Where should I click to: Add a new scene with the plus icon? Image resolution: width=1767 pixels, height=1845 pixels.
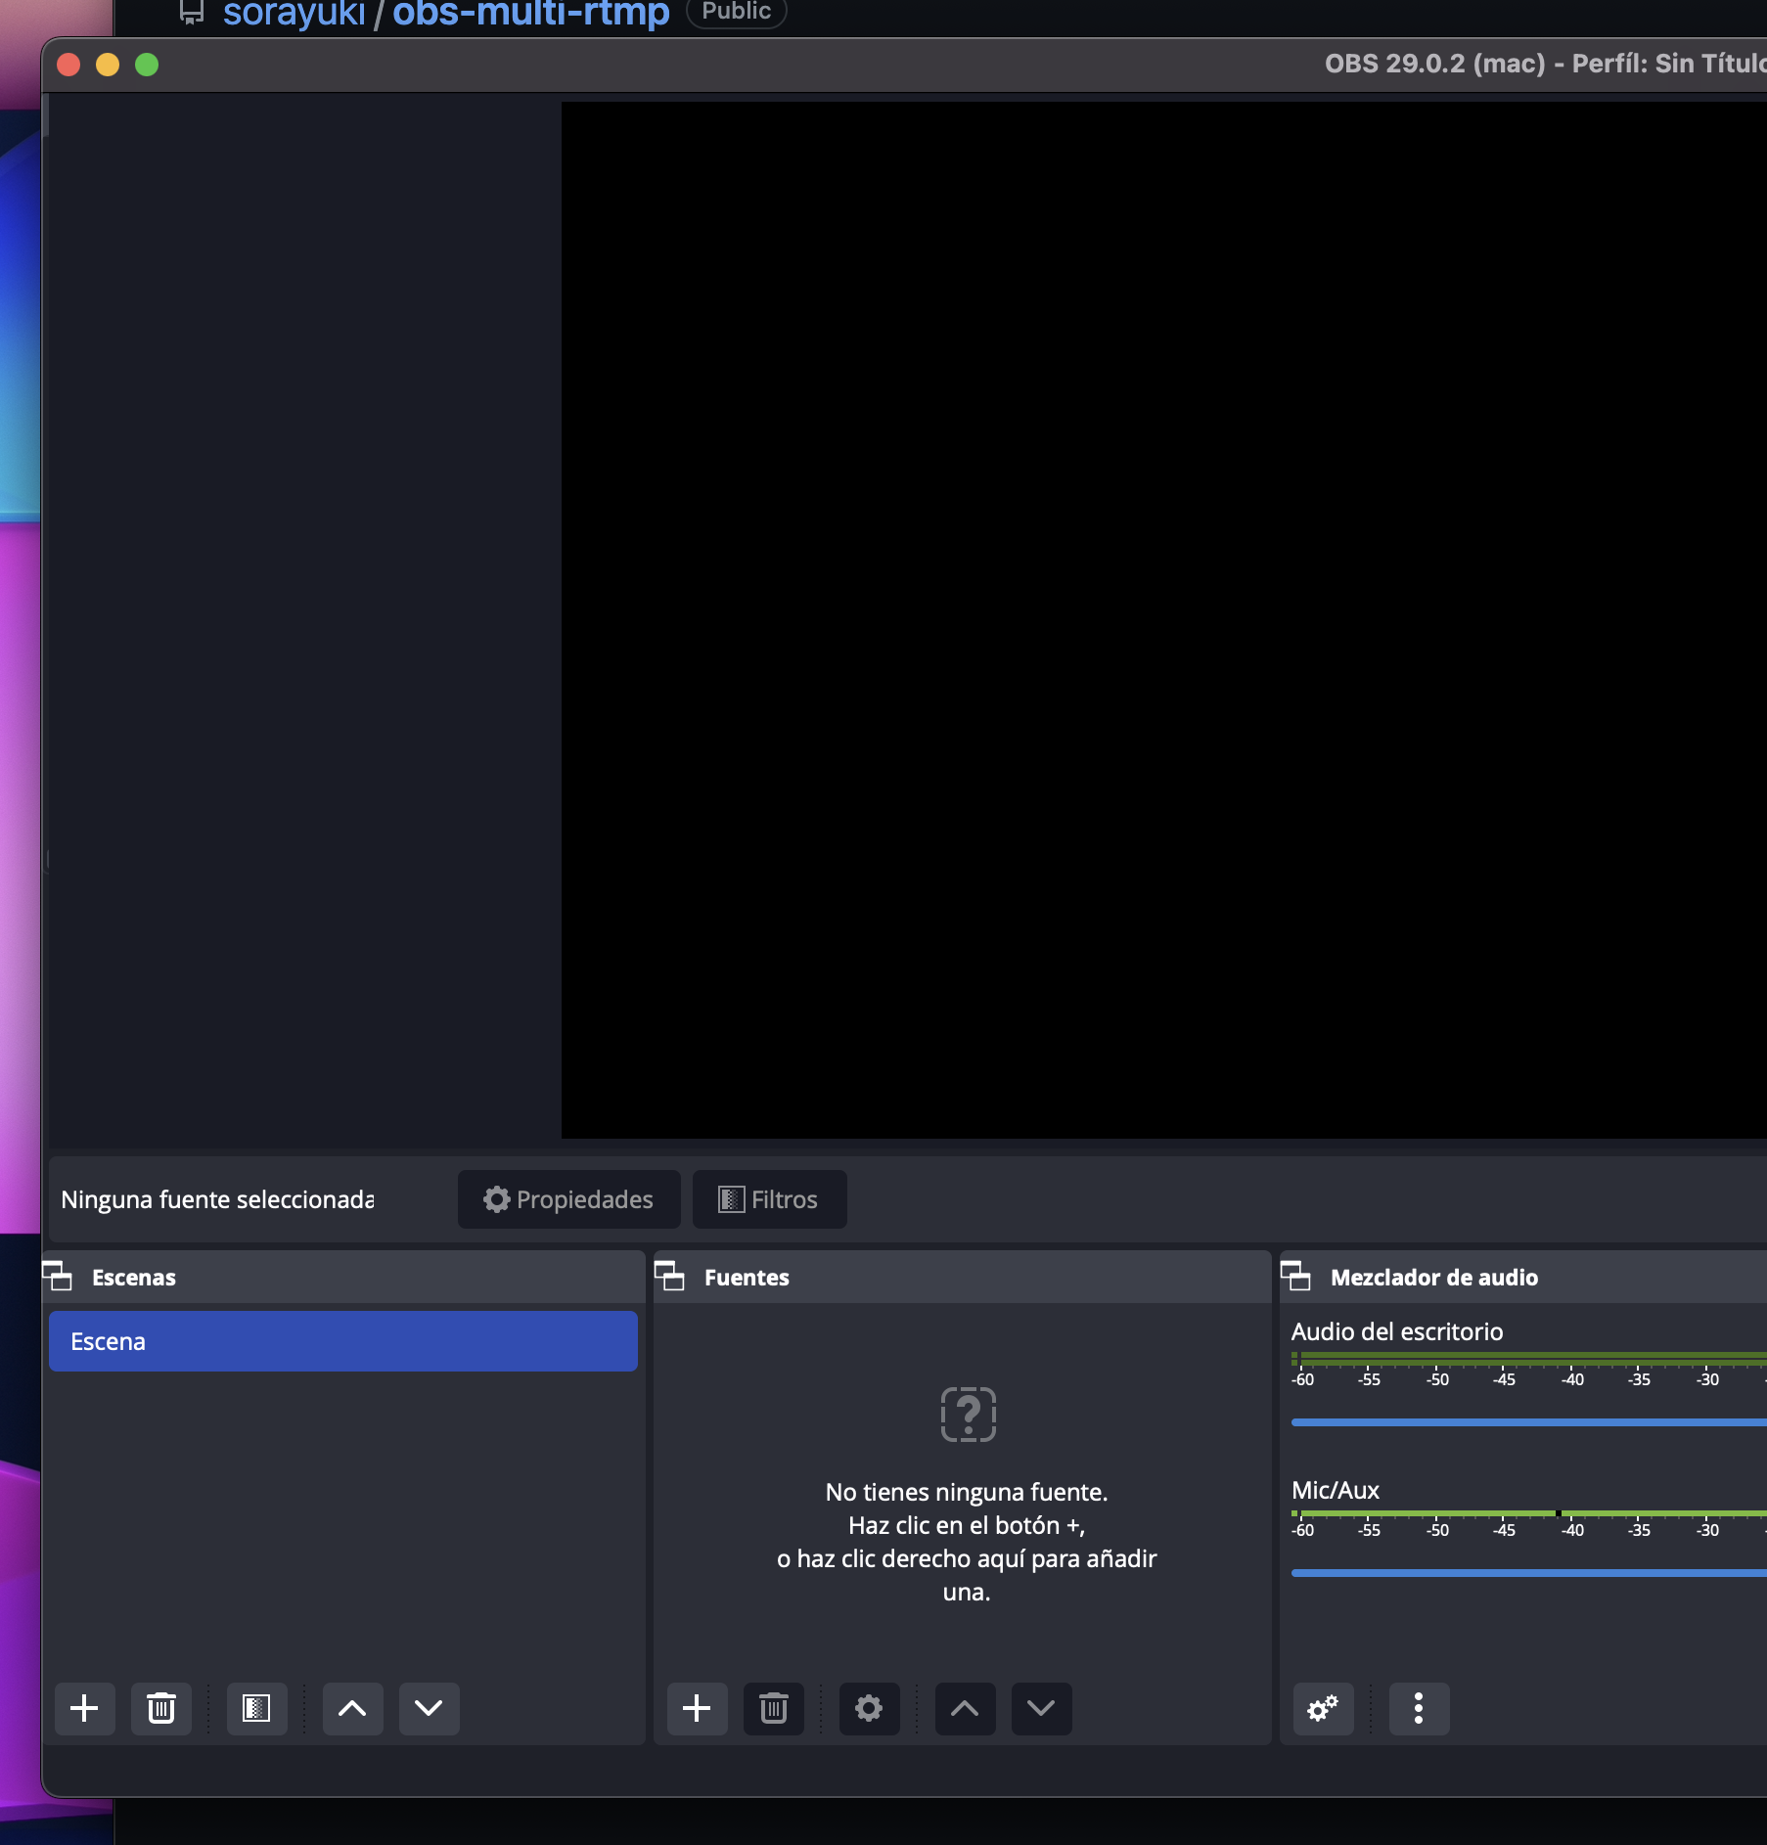pyautogui.click(x=84, y=1709)
